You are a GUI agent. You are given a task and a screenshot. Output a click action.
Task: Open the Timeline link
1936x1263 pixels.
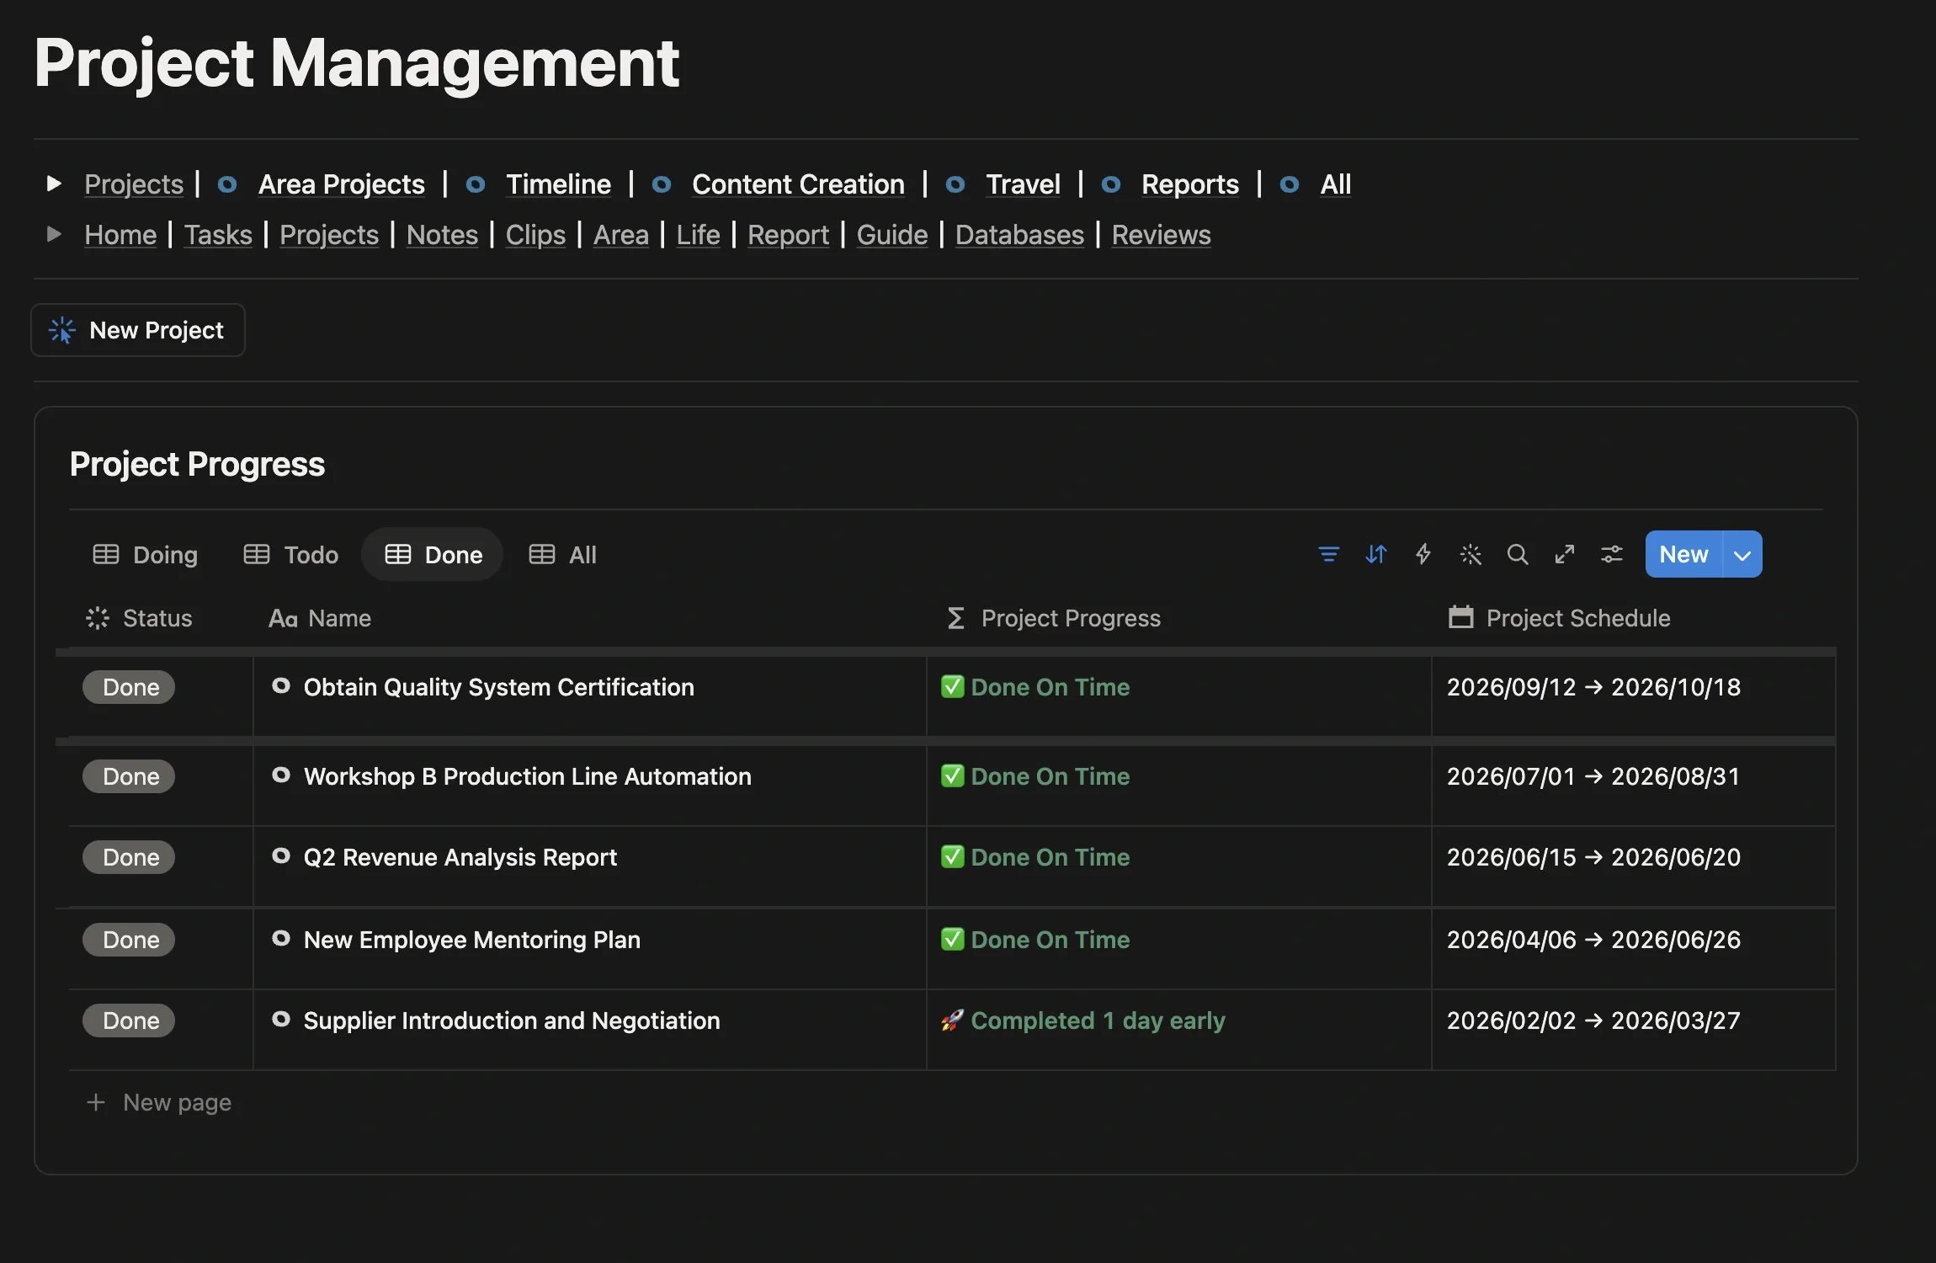point(558,184)
